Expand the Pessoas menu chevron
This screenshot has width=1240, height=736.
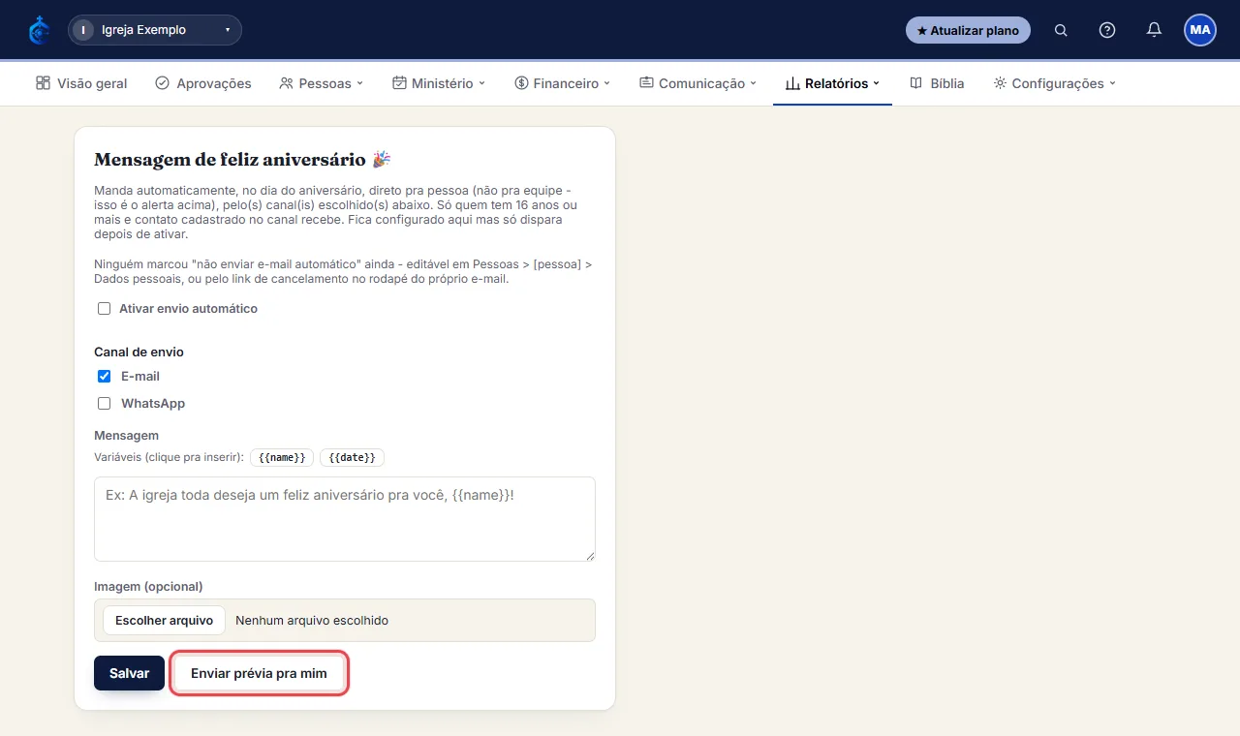click(360, 83)
